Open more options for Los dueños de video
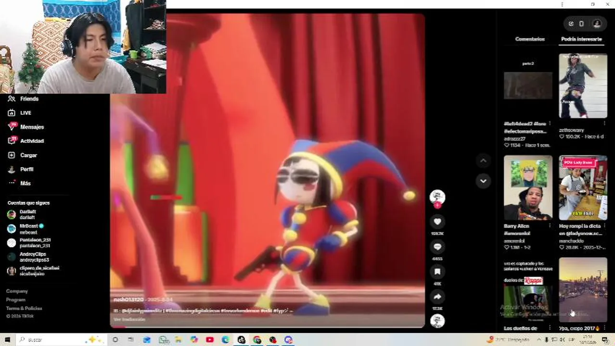The height and width of the screenshot is (346, 615). point(550,328)
